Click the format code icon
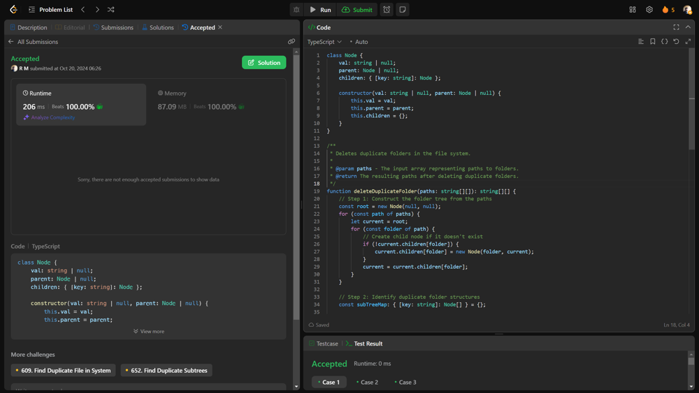The height and width of the screenshot is (393, 699). (641, 42)
